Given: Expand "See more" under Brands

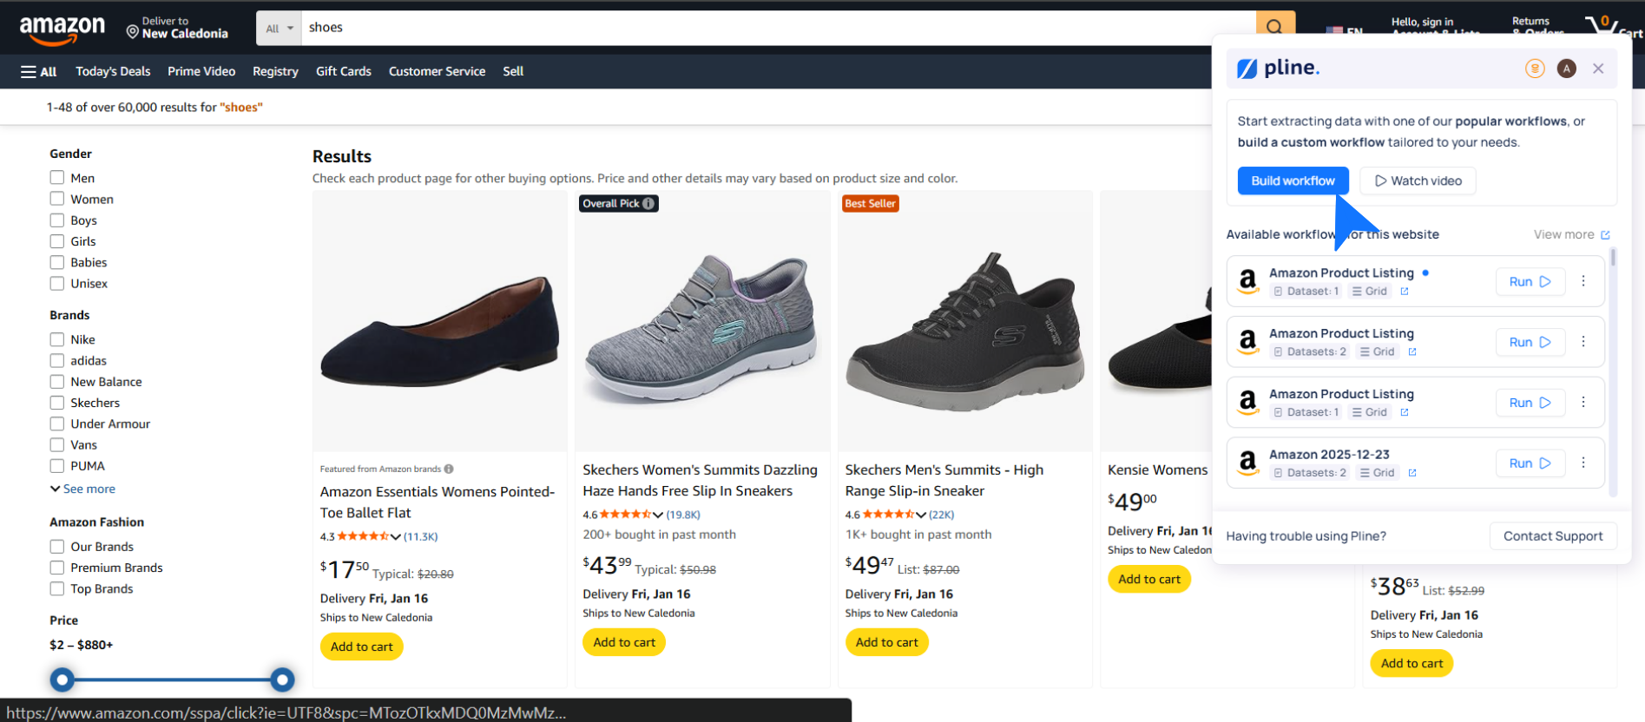Looking at the screenshot, I should point(82,489).
